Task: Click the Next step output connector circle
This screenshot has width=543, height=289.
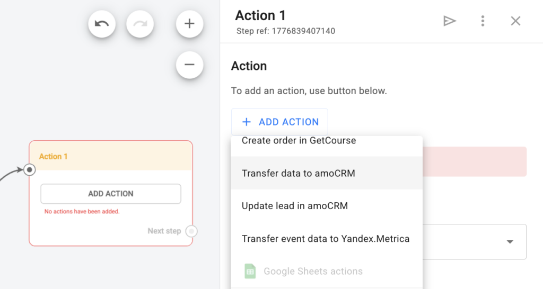Action: click(x=192, y=231)
